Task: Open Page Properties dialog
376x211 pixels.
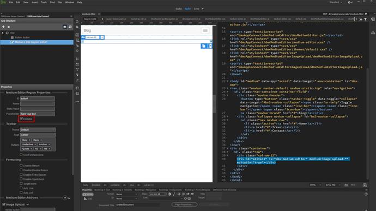Action: (184, 204)
